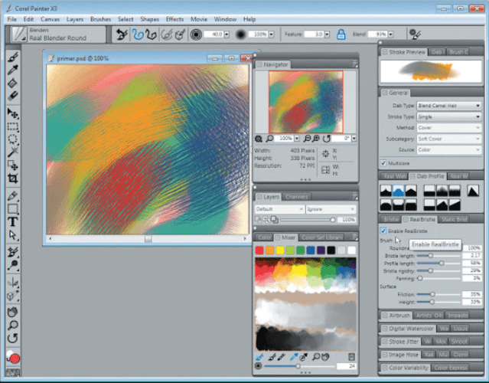The image size is (489, 383).
Task: Select the Crop tool in the toolbox
Action: click(12, 178)
